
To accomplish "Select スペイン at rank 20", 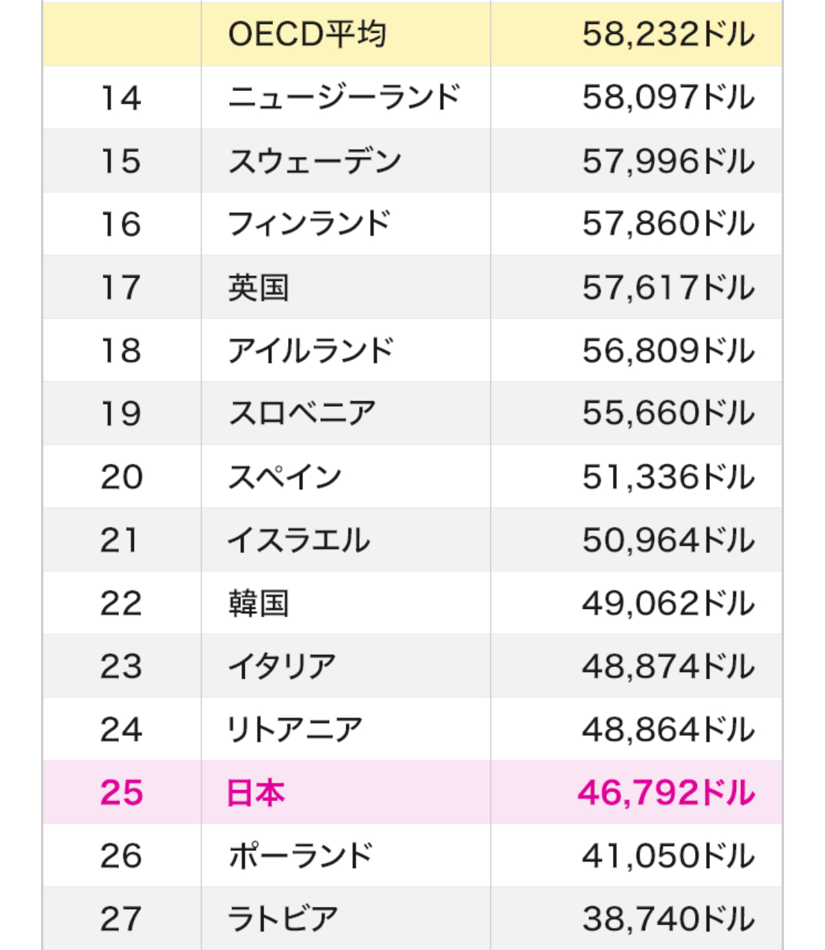I will [x=285, y=477].
